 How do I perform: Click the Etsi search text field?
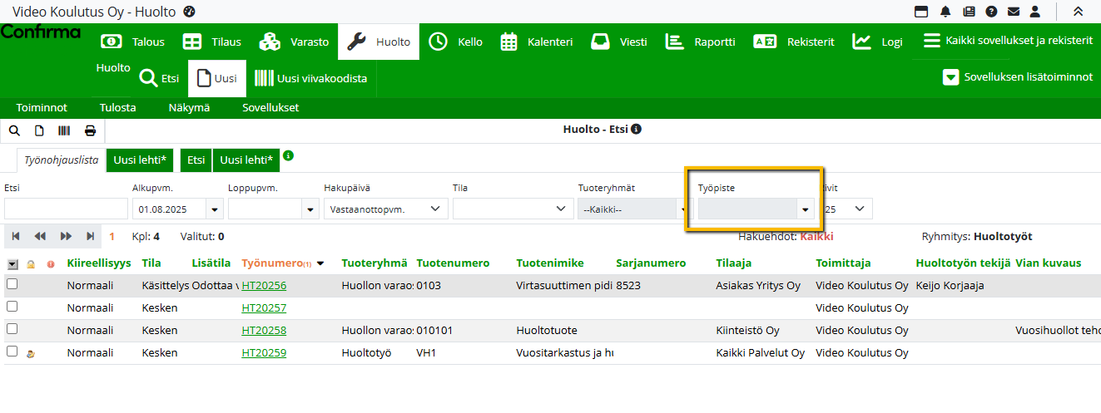point(66,209)
